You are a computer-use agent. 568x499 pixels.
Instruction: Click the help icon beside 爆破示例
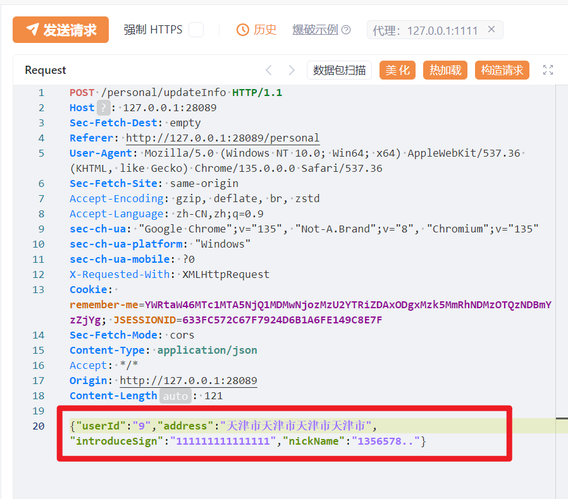click(x=346, y=30)
